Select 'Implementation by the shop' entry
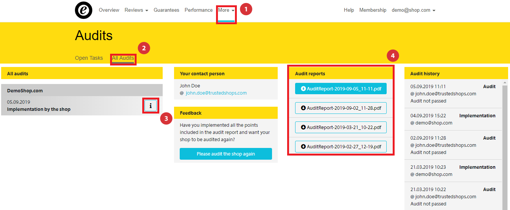This screenshot has width=510, height=210. point(39,109)
